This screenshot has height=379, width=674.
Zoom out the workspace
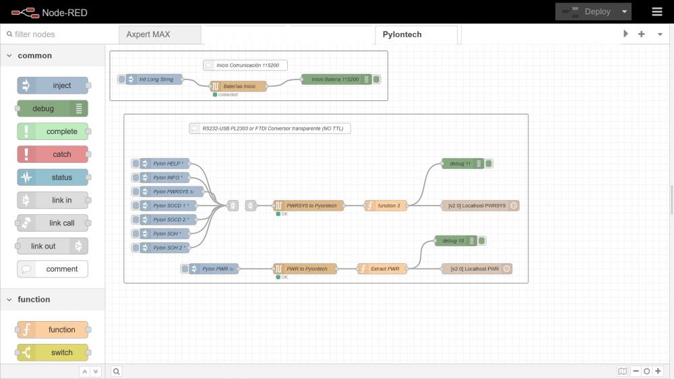click(636, 372)
